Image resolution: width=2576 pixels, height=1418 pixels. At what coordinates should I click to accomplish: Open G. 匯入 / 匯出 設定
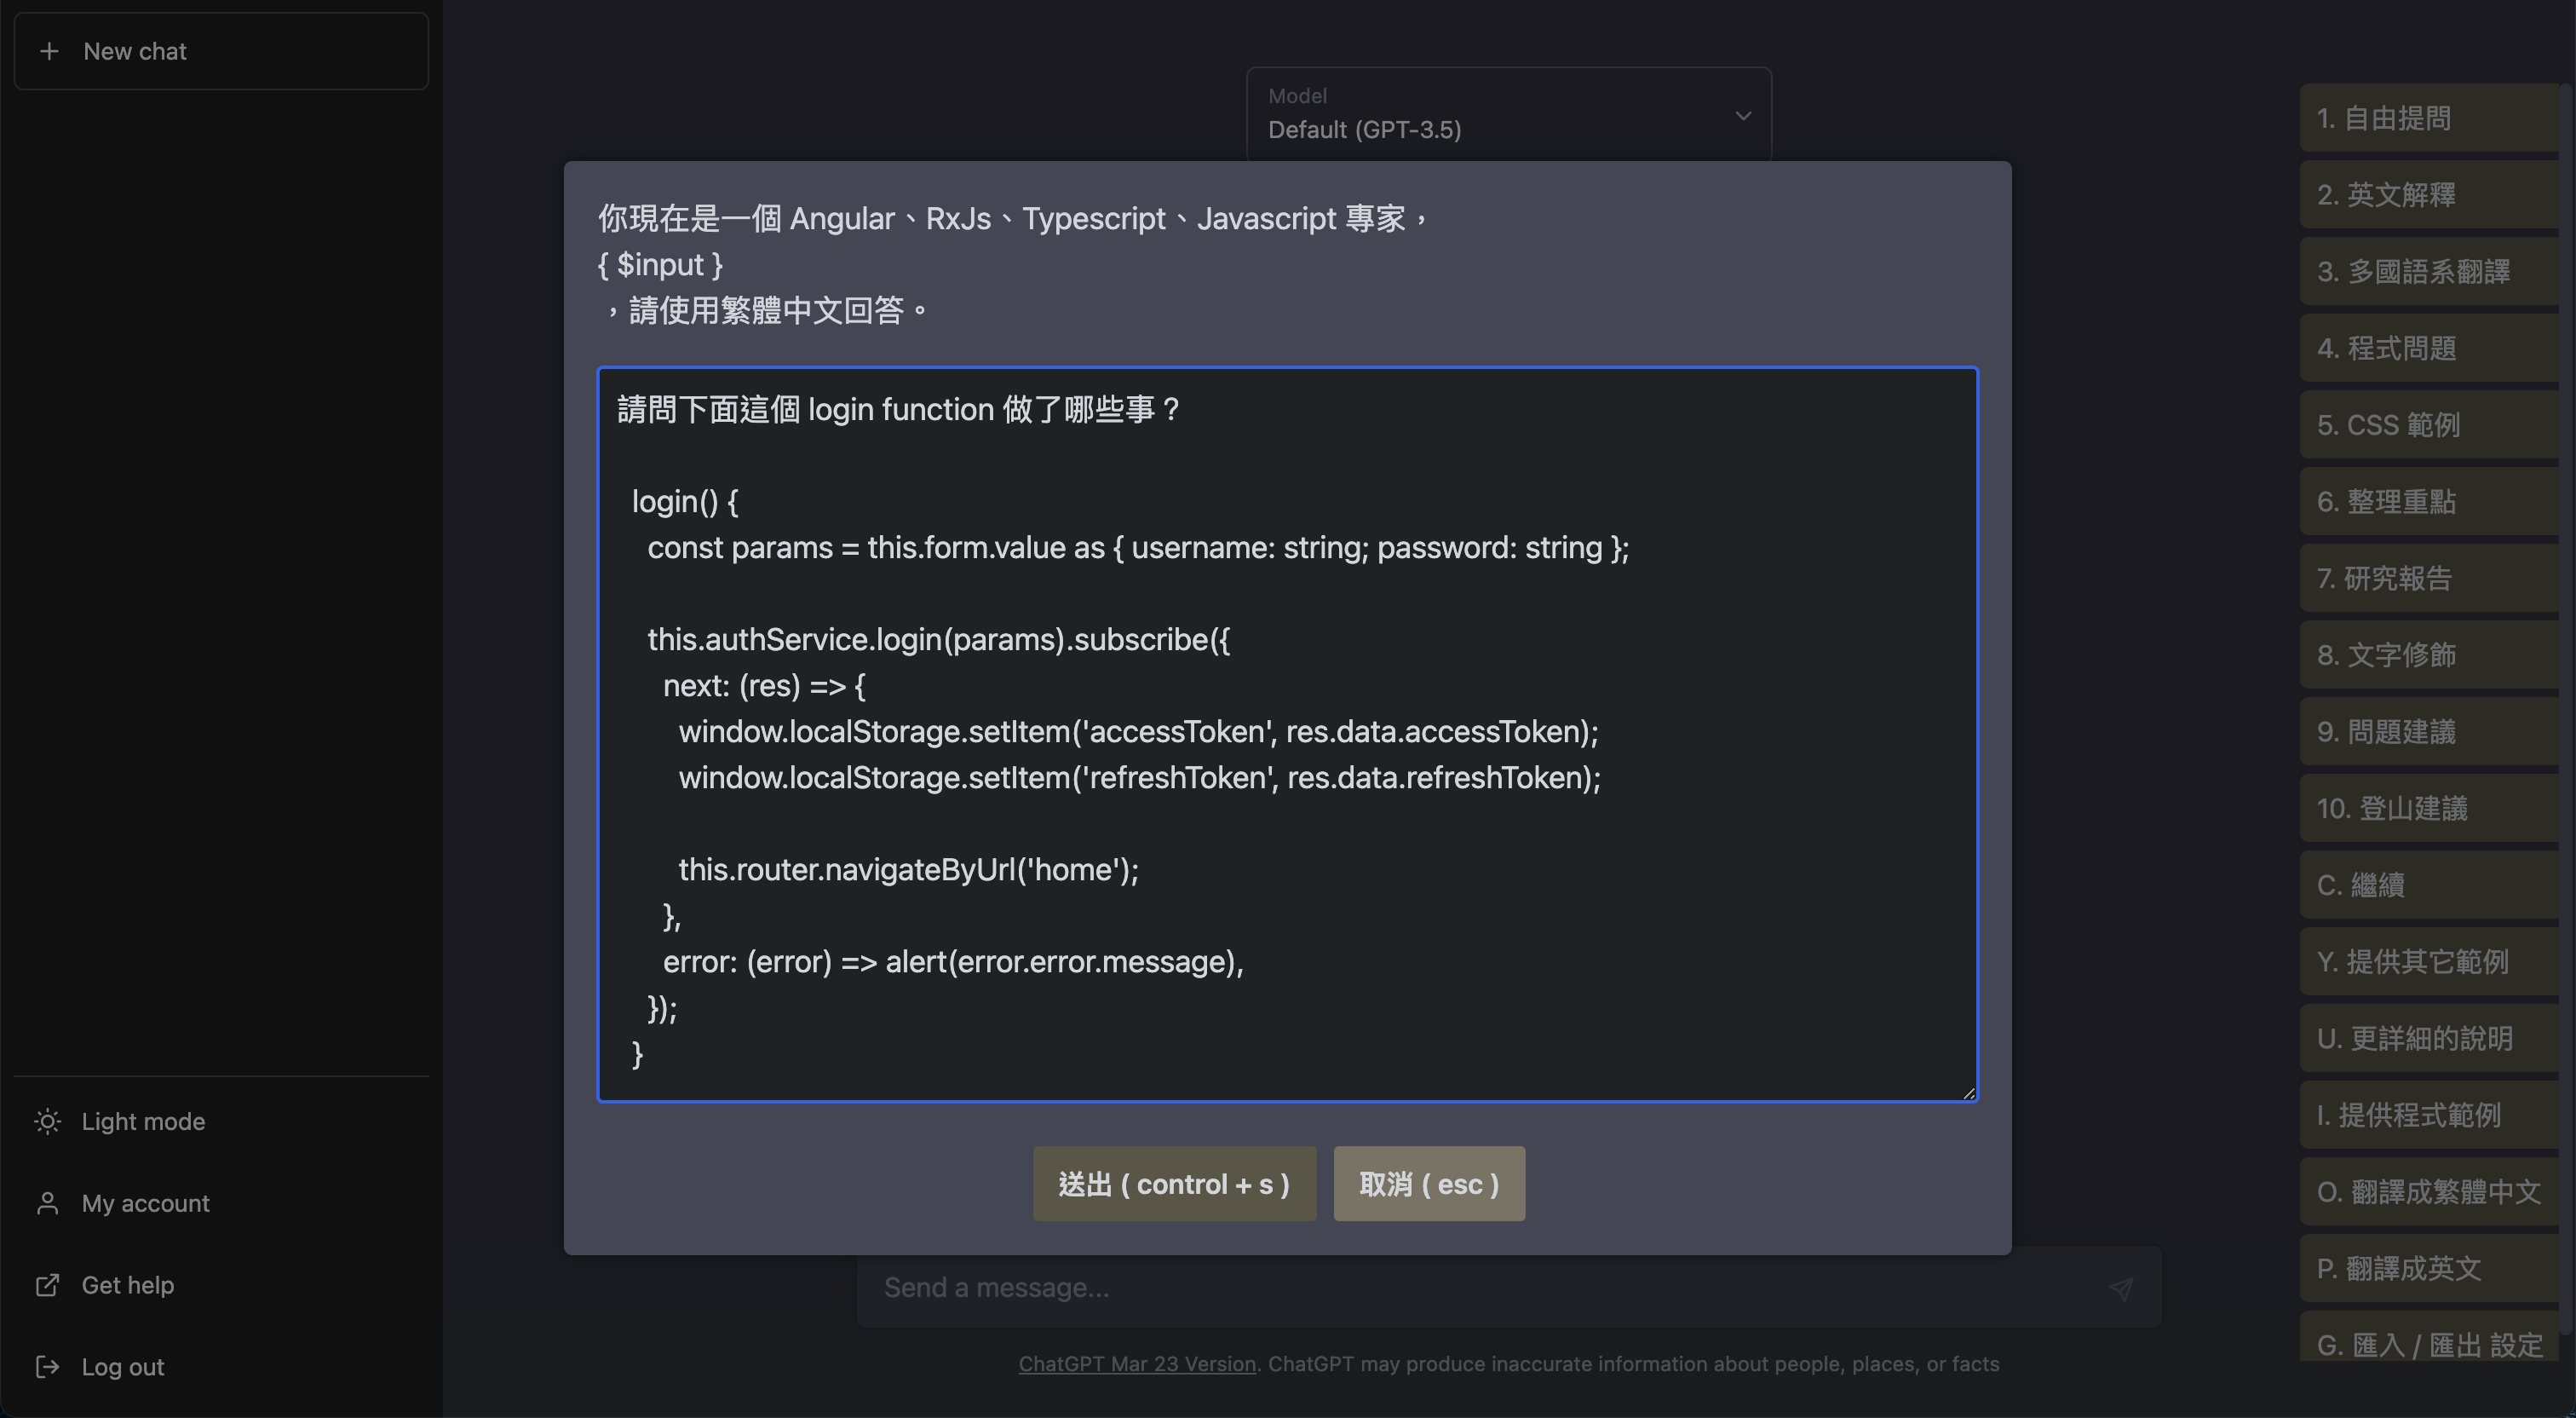[2430, 1344]
